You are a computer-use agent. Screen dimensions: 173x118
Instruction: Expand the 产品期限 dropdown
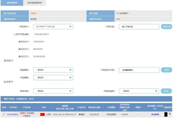click(x=53, y=78)
